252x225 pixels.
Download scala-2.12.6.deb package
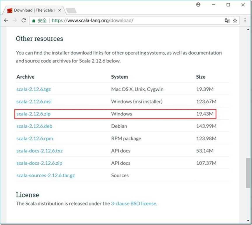(34, 126)
